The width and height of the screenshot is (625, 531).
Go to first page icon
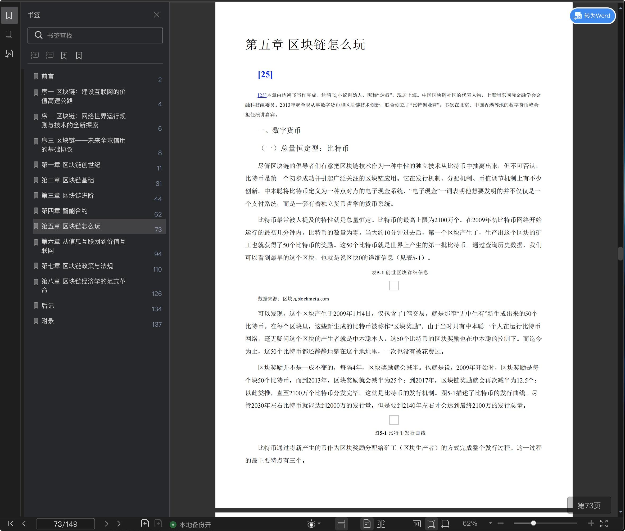(x=11, y=524)
